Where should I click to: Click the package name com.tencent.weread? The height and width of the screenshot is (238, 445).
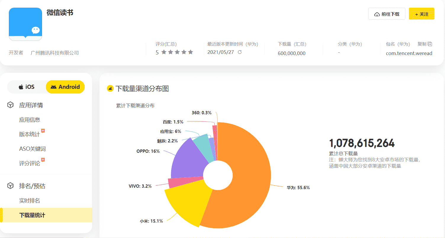click(409, 53)
